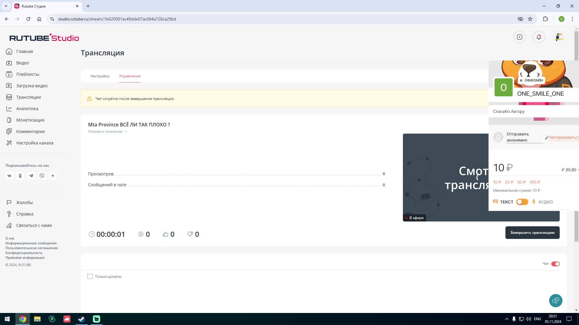Open the VK social network icon
This screenshot has height=325, width=579.
tap(9, 176)
